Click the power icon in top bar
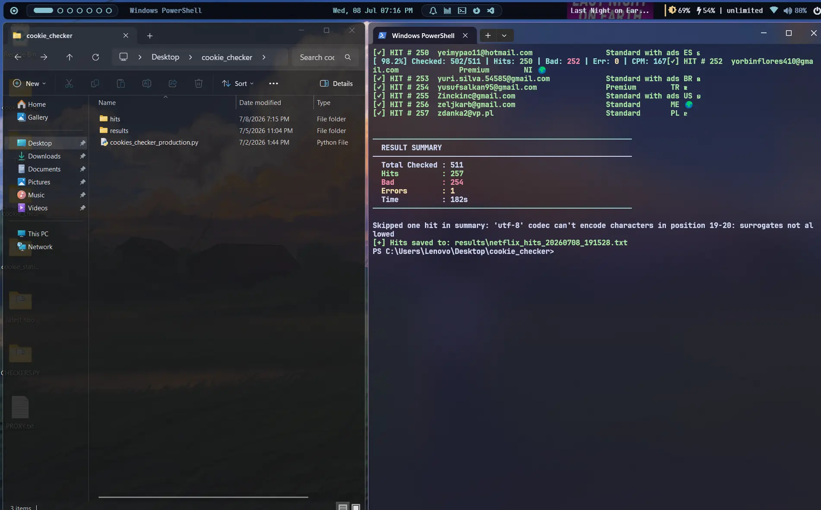Viewport: 821px width, 510px height. pos(816,10)
